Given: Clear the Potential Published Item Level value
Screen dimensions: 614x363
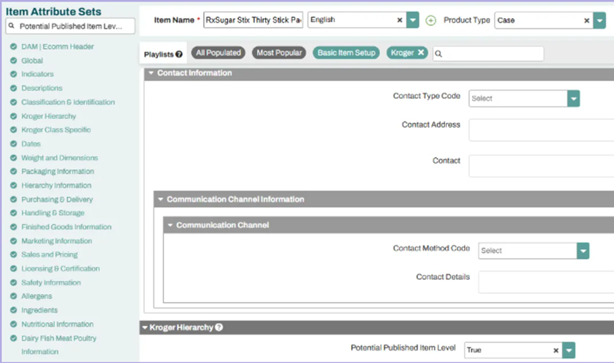Looking at the screenshot, I should (x=556, y=350).
